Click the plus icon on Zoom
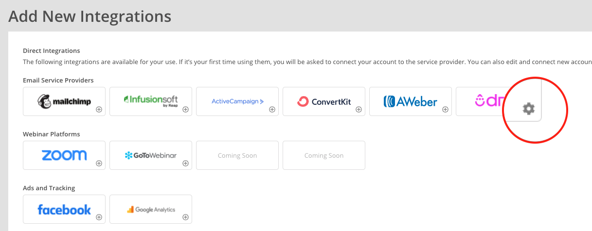 click(99, 164)
